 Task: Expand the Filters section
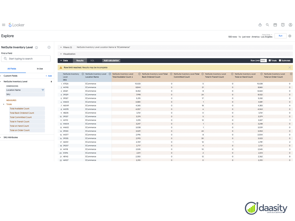[x=61, y=47]
